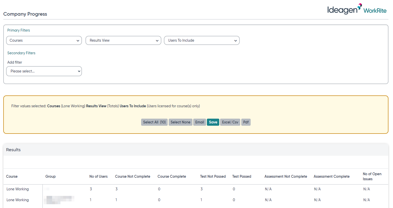This screenshot has height=208, width=393.
Task: Click the Assessment Complete column header
Action: tap(332, 176)
